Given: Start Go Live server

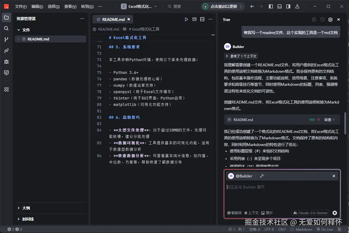Looking at the screenshot, I should pyautogui.click(x=325, y=230).
